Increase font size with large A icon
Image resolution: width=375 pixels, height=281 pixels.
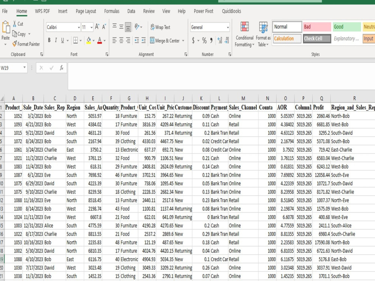tap(97, 27)
